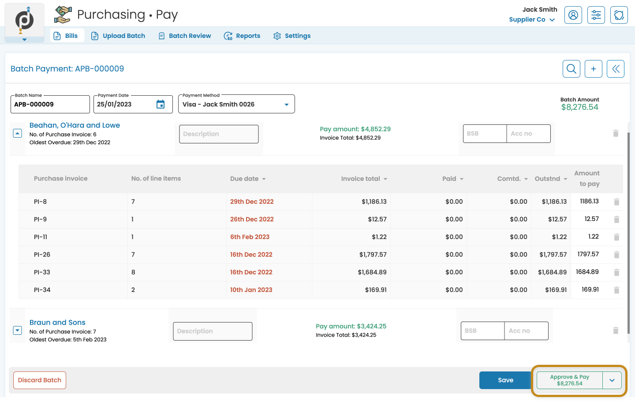
Task: Expand the Supplier Co company switcher
Action: [552, 20]
